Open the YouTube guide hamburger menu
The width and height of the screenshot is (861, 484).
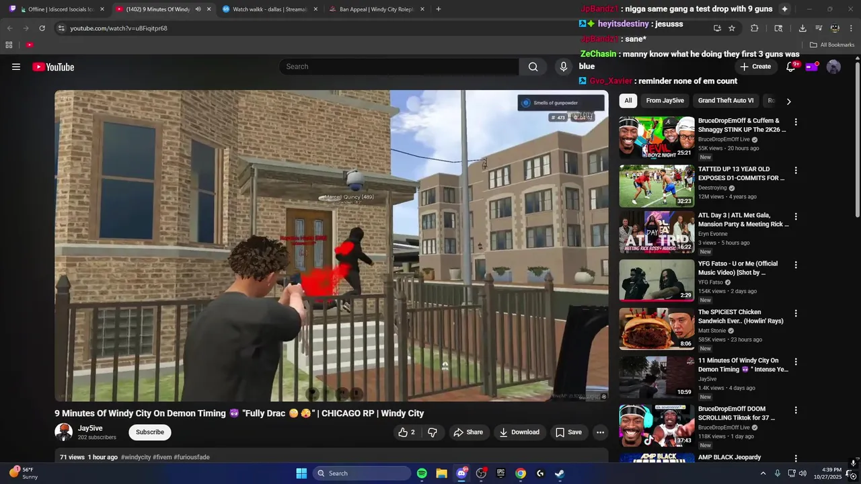click(16, 67)
